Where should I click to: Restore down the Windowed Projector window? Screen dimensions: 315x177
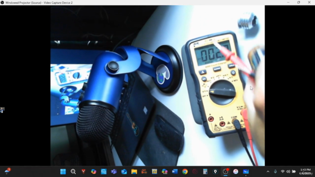(x=299, y=2)
